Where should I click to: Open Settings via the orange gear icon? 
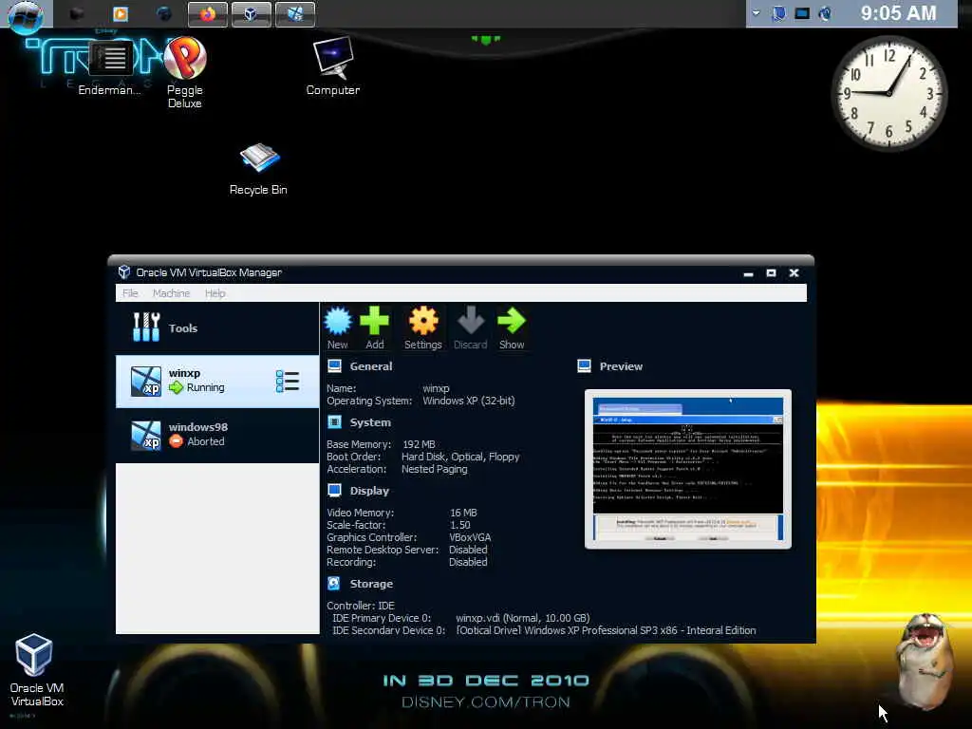(x=423, y=321)
